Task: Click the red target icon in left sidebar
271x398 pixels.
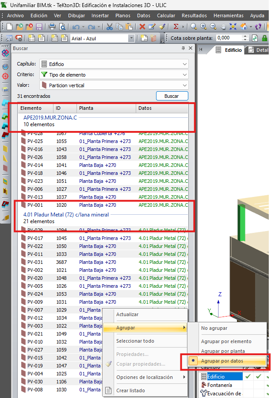Action: click(5, 76)
